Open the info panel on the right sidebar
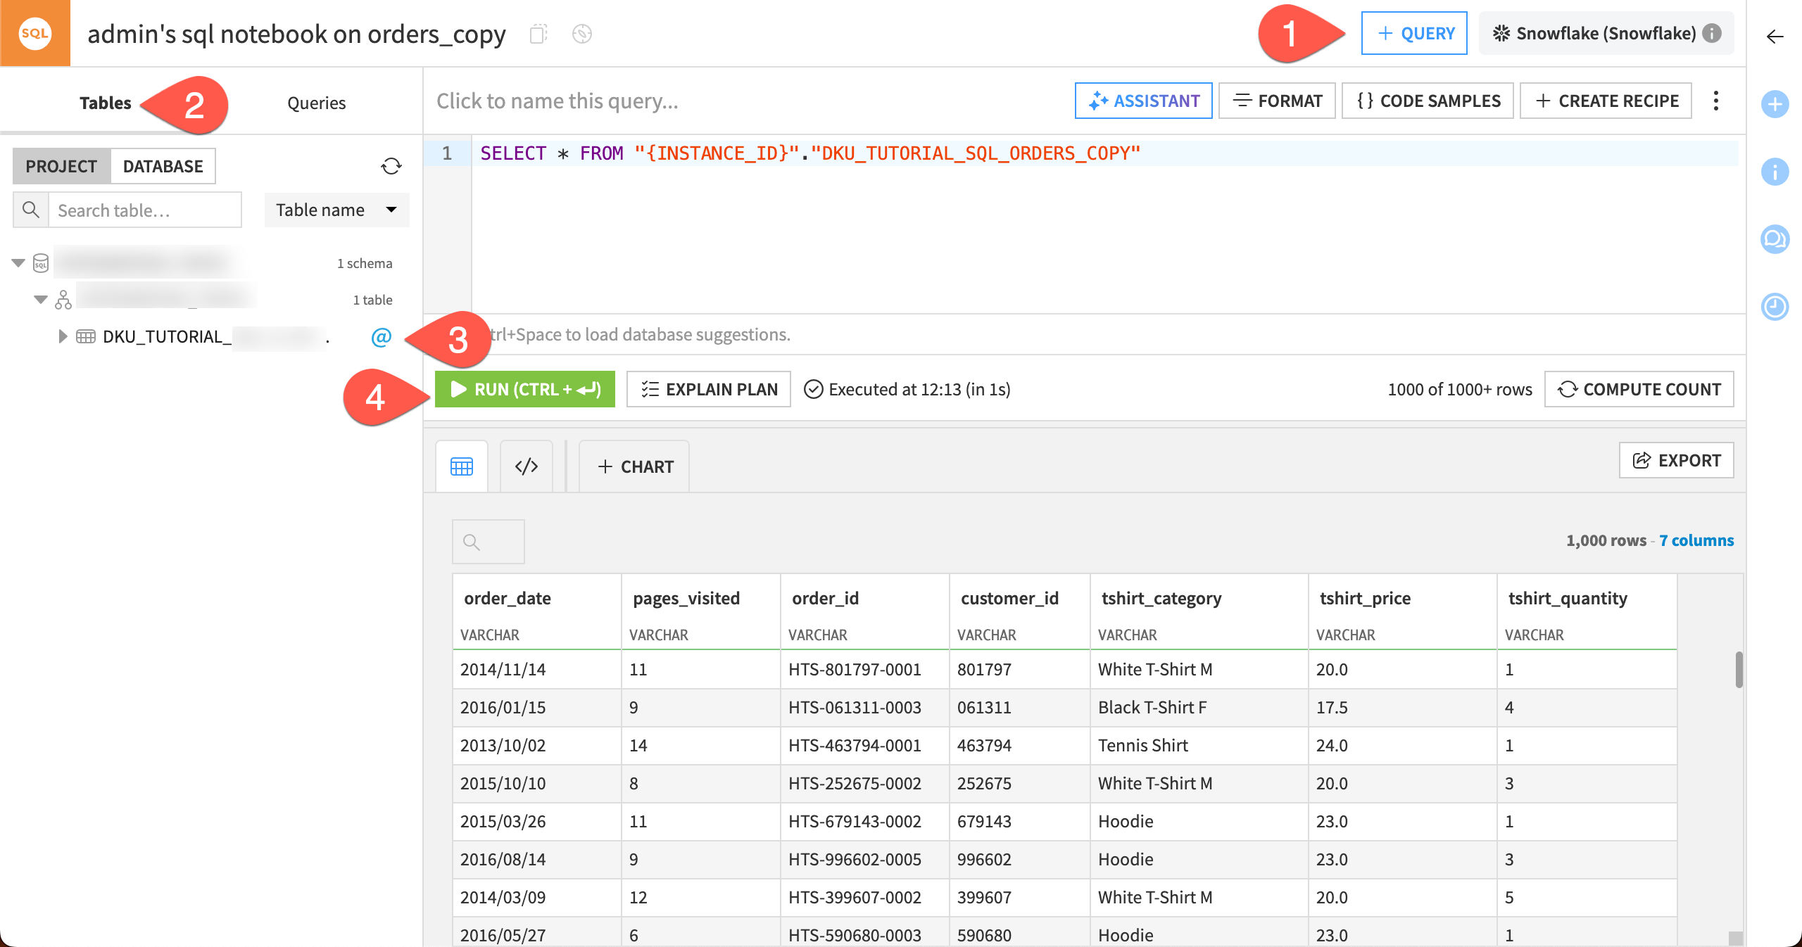Viewport: 1802px width, 947px height. (1776, 171)
